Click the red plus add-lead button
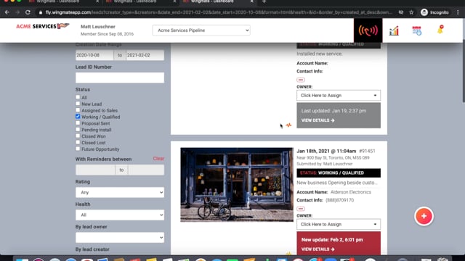Screen dimensions: 465x261 [424, 216]
